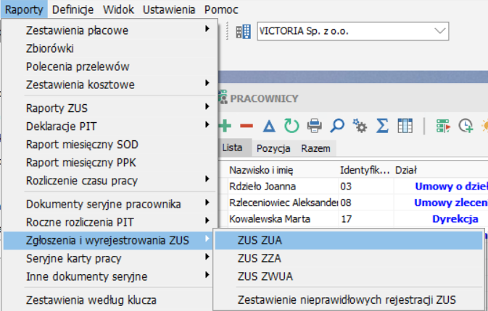Expand Seryjne karty pracy submenu
488x311 pixels.
pos(109,258)
